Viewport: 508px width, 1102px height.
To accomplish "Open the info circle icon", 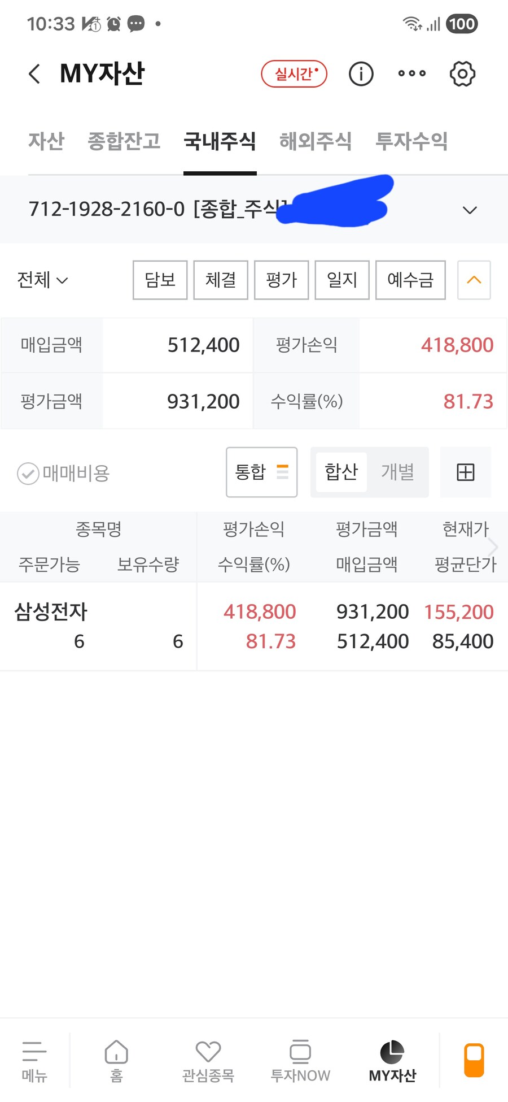I will [361, 74].
